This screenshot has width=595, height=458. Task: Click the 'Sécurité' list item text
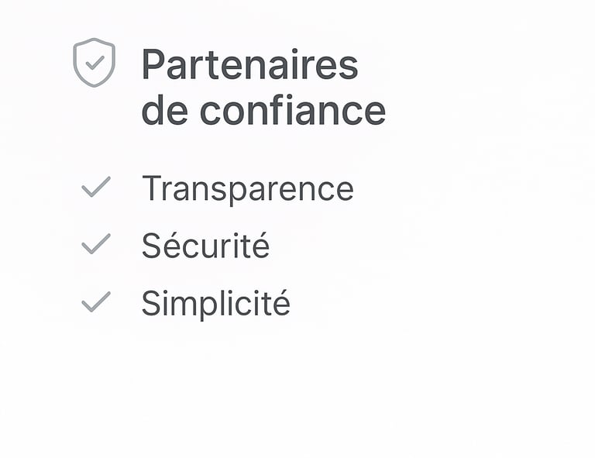click(205, 246)
